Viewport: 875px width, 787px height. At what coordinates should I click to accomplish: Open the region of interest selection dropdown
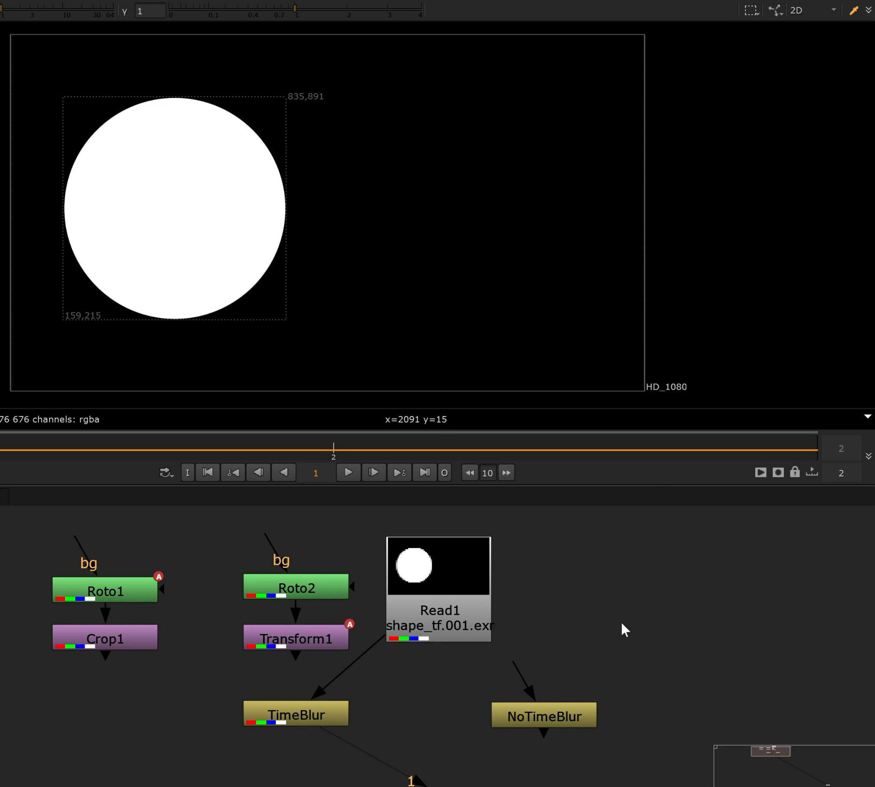(x=752, y=10)
